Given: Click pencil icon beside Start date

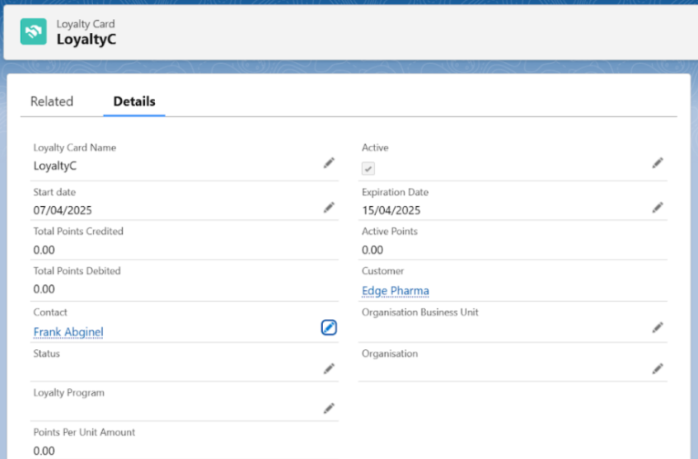Looking at the screenshot, I should tap(329, 208).
